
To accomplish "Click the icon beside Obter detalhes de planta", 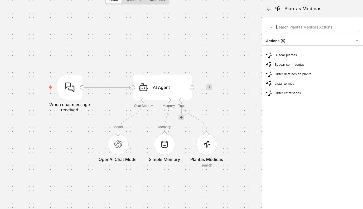I will [x=269, y=74].
